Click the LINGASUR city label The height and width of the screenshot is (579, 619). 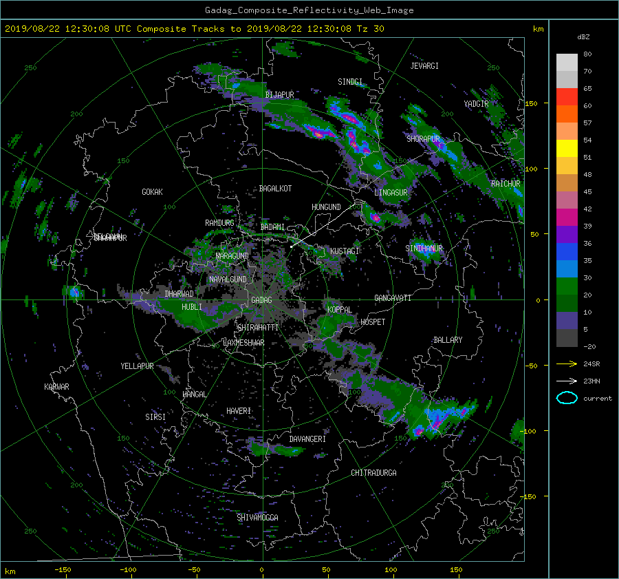pos(391,193)
